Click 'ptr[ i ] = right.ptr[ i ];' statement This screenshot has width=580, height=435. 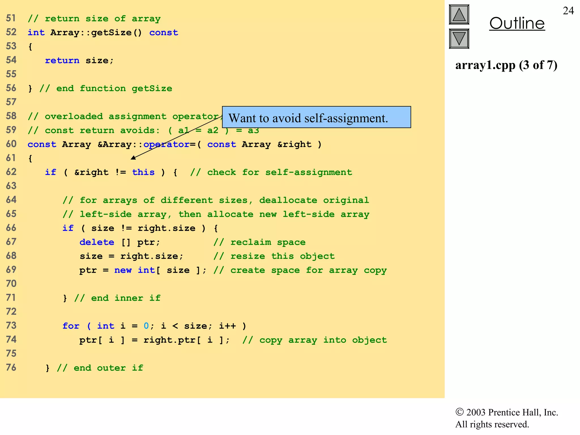[x=155, y=340]
